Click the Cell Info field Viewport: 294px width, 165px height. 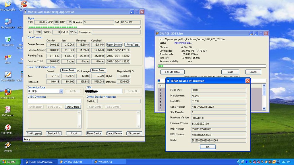click(x=119, y=101)
